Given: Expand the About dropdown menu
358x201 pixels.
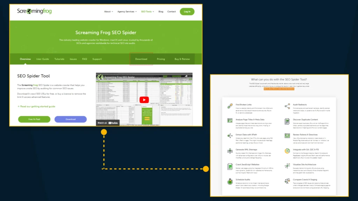Looking at the screenshot, I should tap(108, 12).
